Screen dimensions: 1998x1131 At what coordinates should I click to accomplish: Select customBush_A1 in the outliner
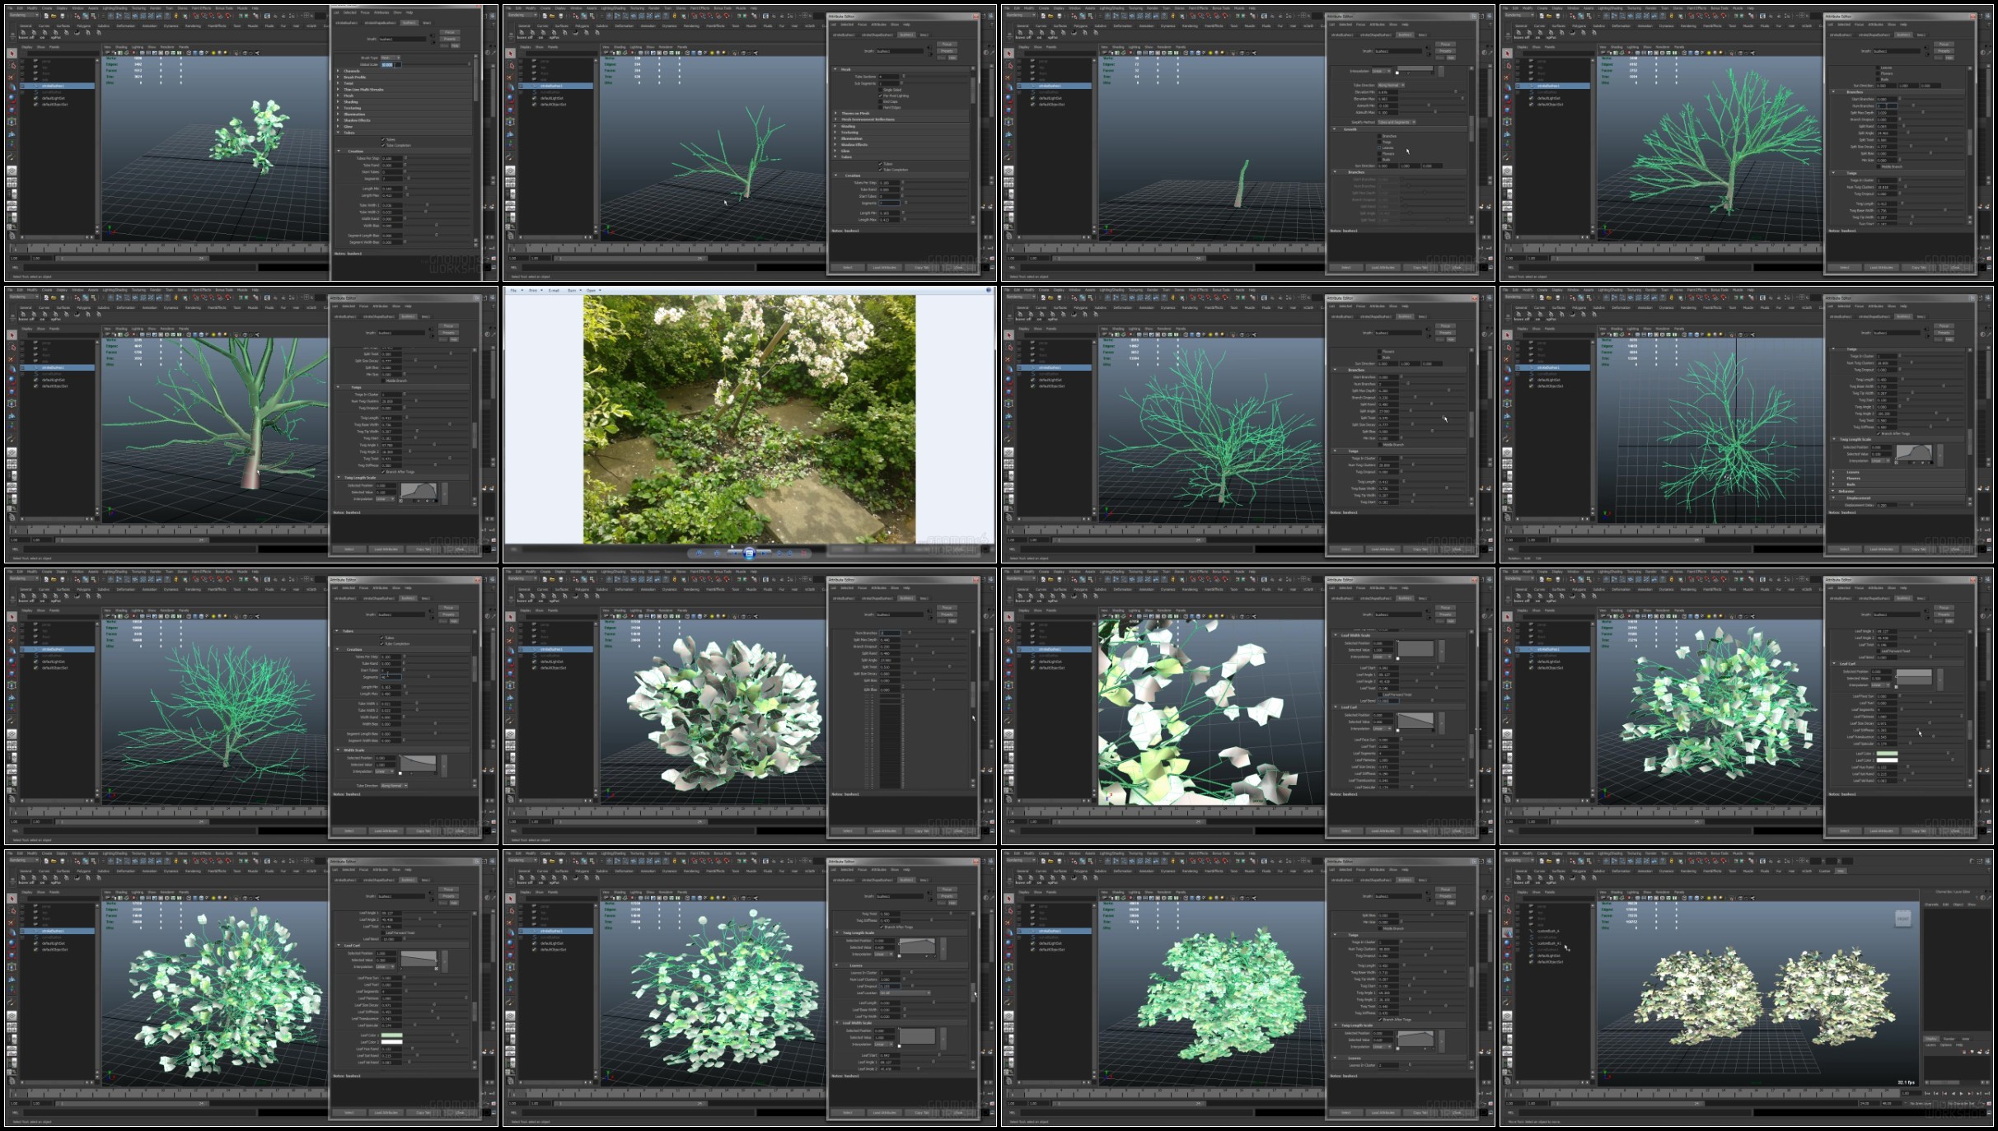(x=1549, y=943)
